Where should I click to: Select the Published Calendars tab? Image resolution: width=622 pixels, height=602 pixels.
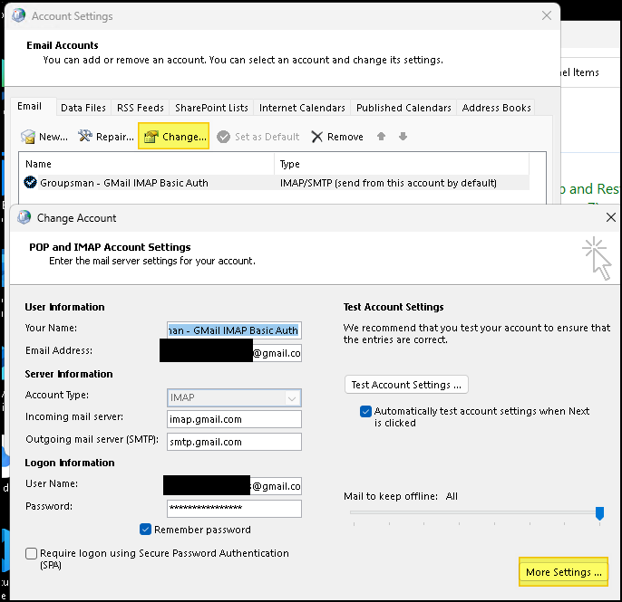click(x=403, y=108)
